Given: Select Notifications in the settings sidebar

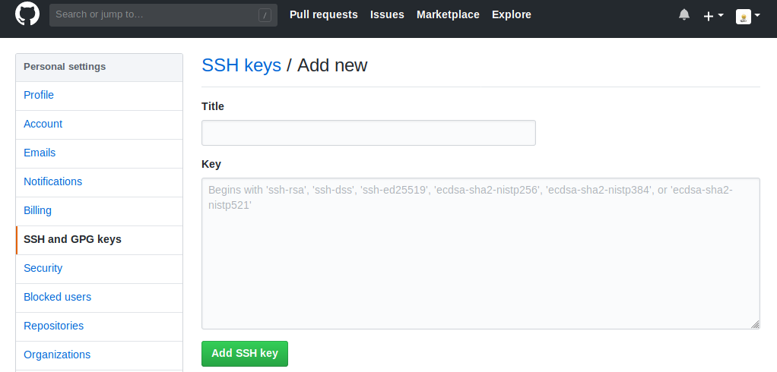Looking at the screenshot, I should click(53, 182).
